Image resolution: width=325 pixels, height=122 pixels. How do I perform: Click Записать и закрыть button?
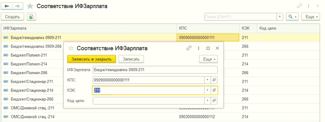[91, 59]
